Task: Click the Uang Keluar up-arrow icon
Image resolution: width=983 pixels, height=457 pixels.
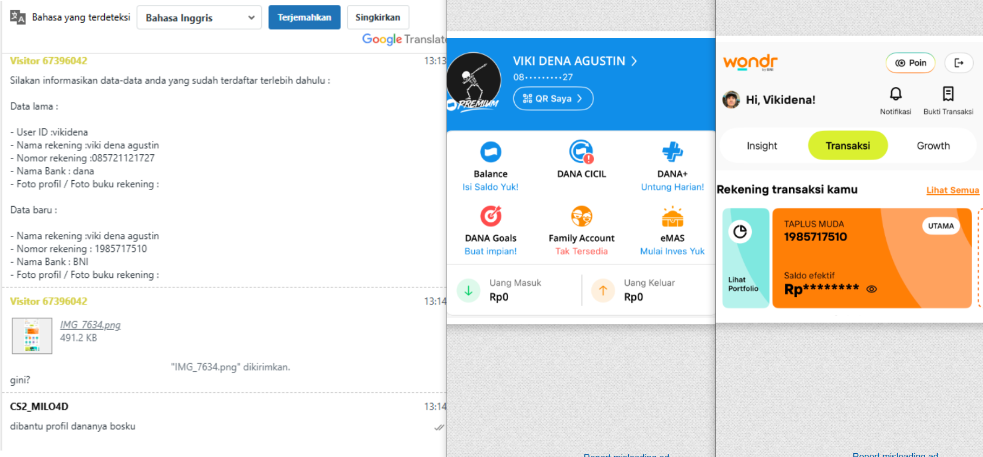Action: coord(603,290)
